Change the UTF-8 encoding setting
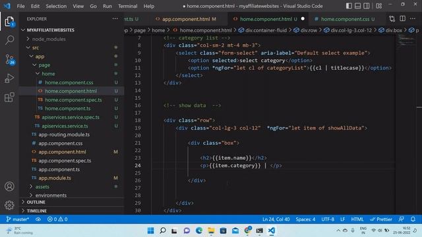This screenshot has width=422, height=237. click(x=328, y=219)
